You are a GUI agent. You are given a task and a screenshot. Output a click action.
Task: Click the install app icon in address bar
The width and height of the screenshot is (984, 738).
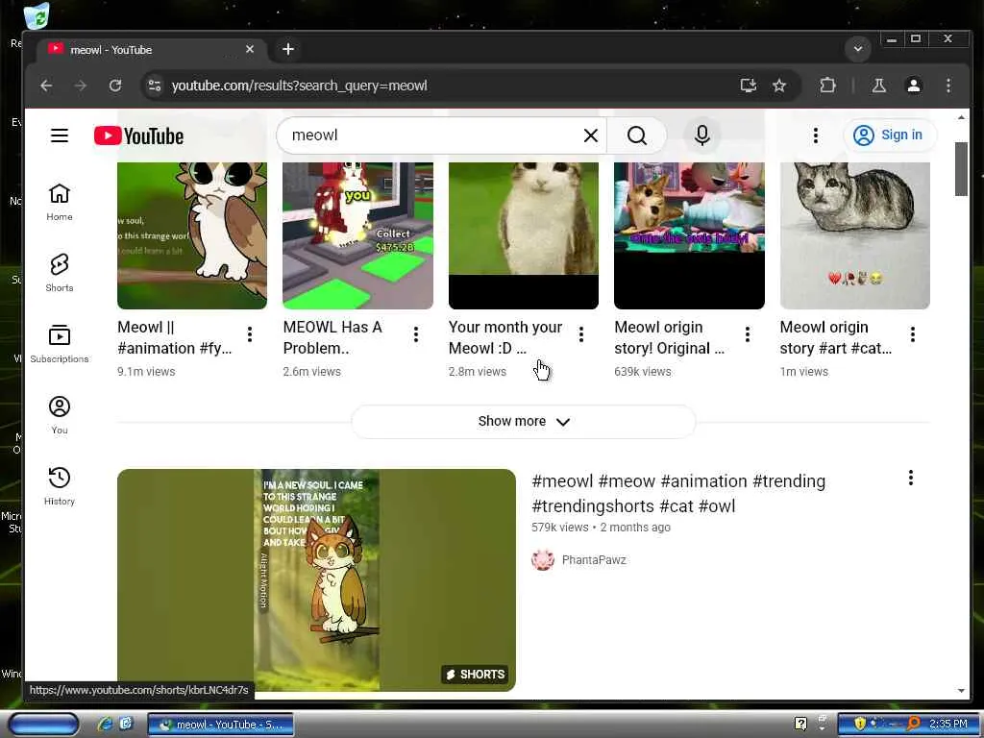tap(748, 86)
